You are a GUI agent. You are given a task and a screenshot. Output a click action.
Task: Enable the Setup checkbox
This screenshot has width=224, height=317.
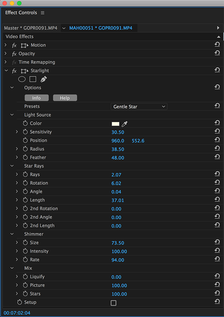(x=113, y=303)
